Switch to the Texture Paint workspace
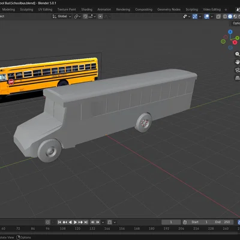Viewport: 240px width, 240px height. 67,10
